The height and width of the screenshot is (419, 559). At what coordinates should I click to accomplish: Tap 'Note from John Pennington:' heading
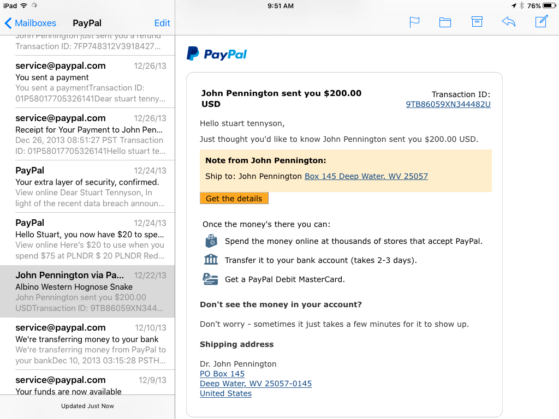[266, 160]
